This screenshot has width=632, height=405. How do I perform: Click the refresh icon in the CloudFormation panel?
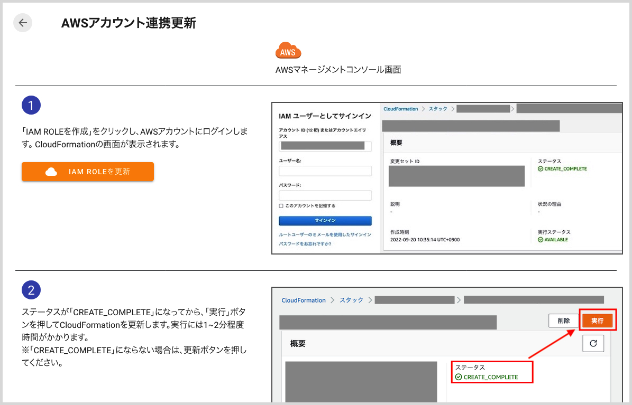[593, 343]
